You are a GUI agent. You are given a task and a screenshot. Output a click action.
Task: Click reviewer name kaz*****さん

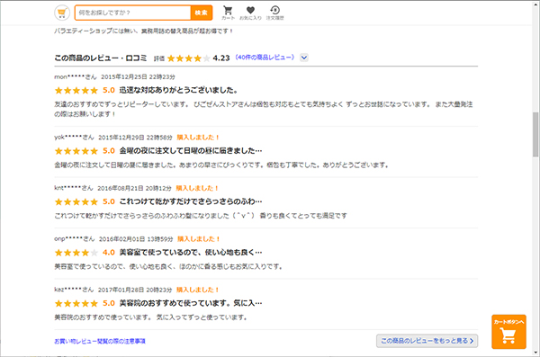(74, 290)
